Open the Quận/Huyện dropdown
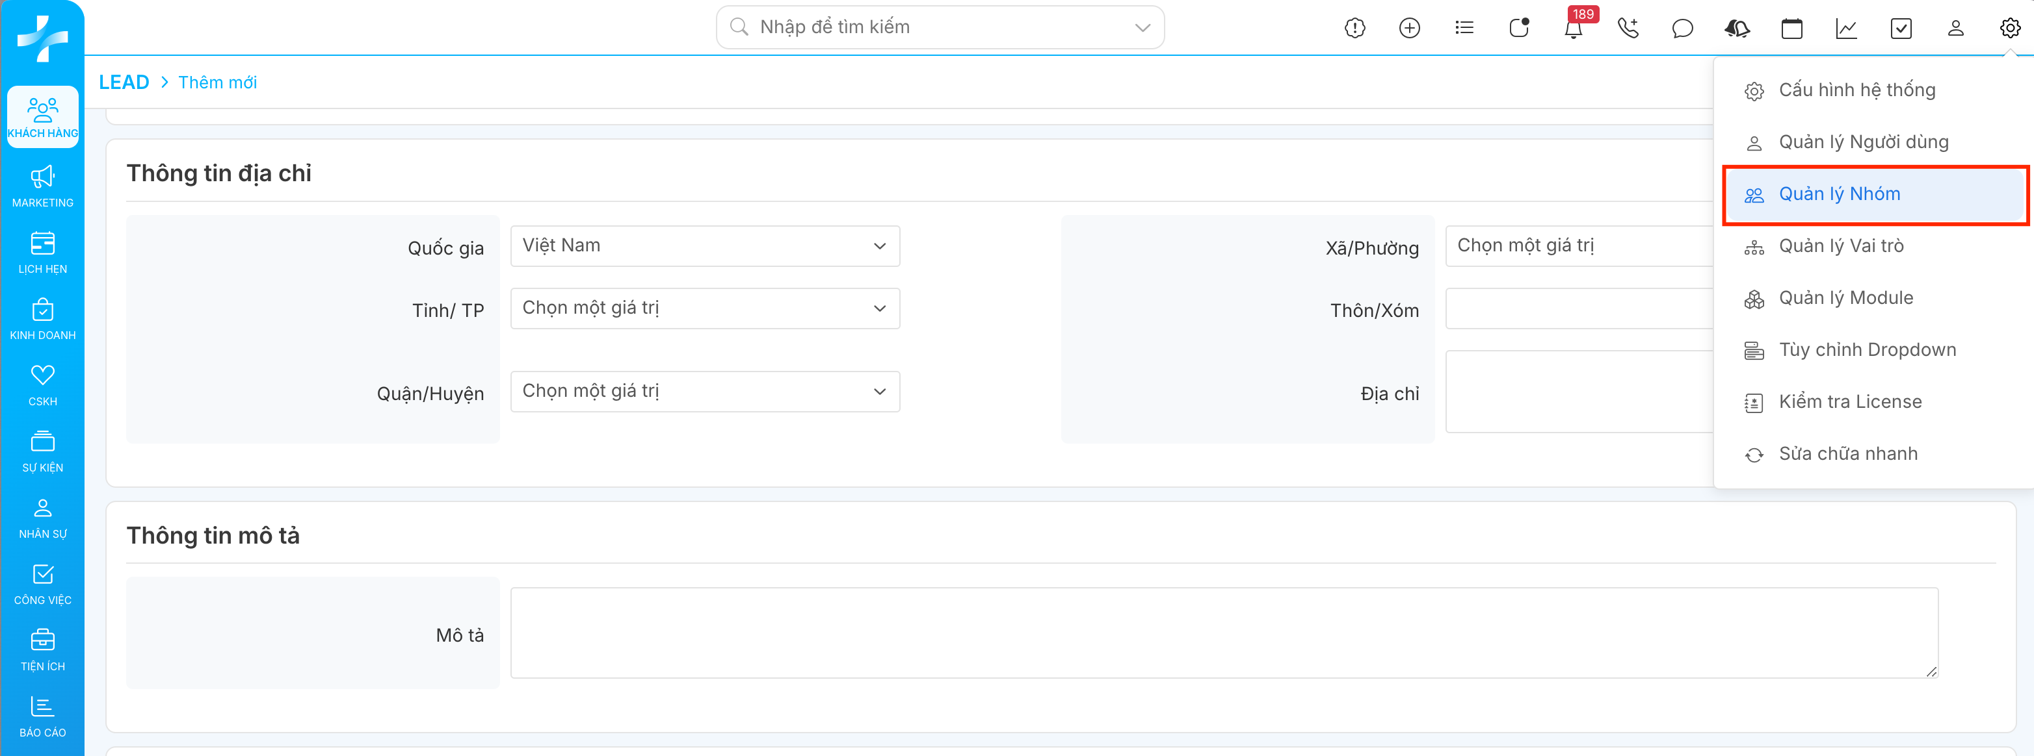2034x756 pixels. pos(704,392)
